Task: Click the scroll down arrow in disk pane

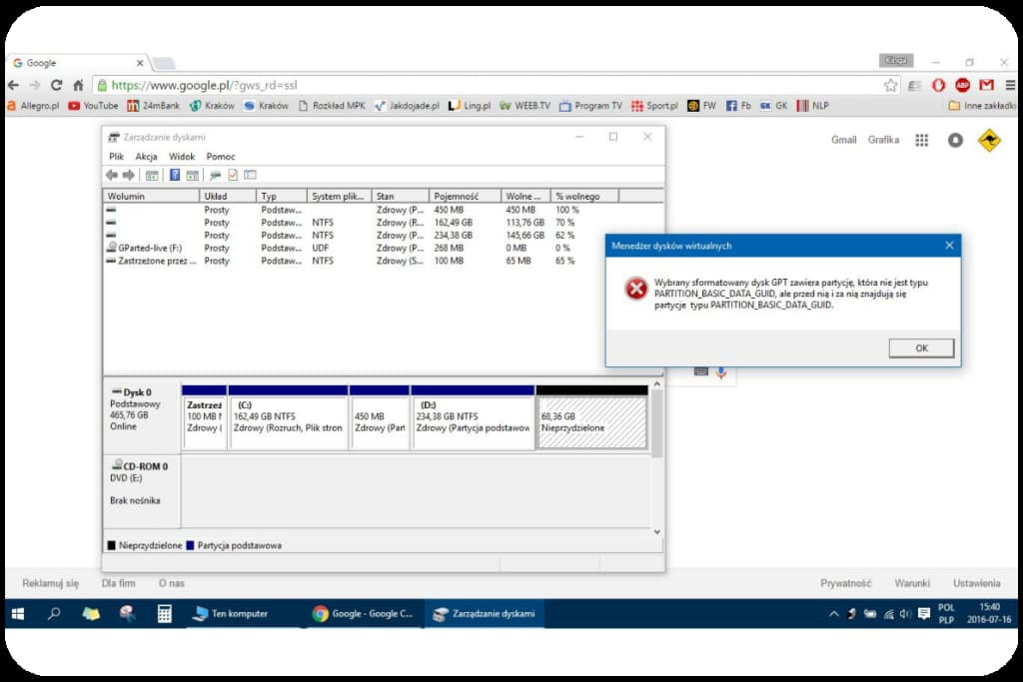Action: tap(656, 532)
